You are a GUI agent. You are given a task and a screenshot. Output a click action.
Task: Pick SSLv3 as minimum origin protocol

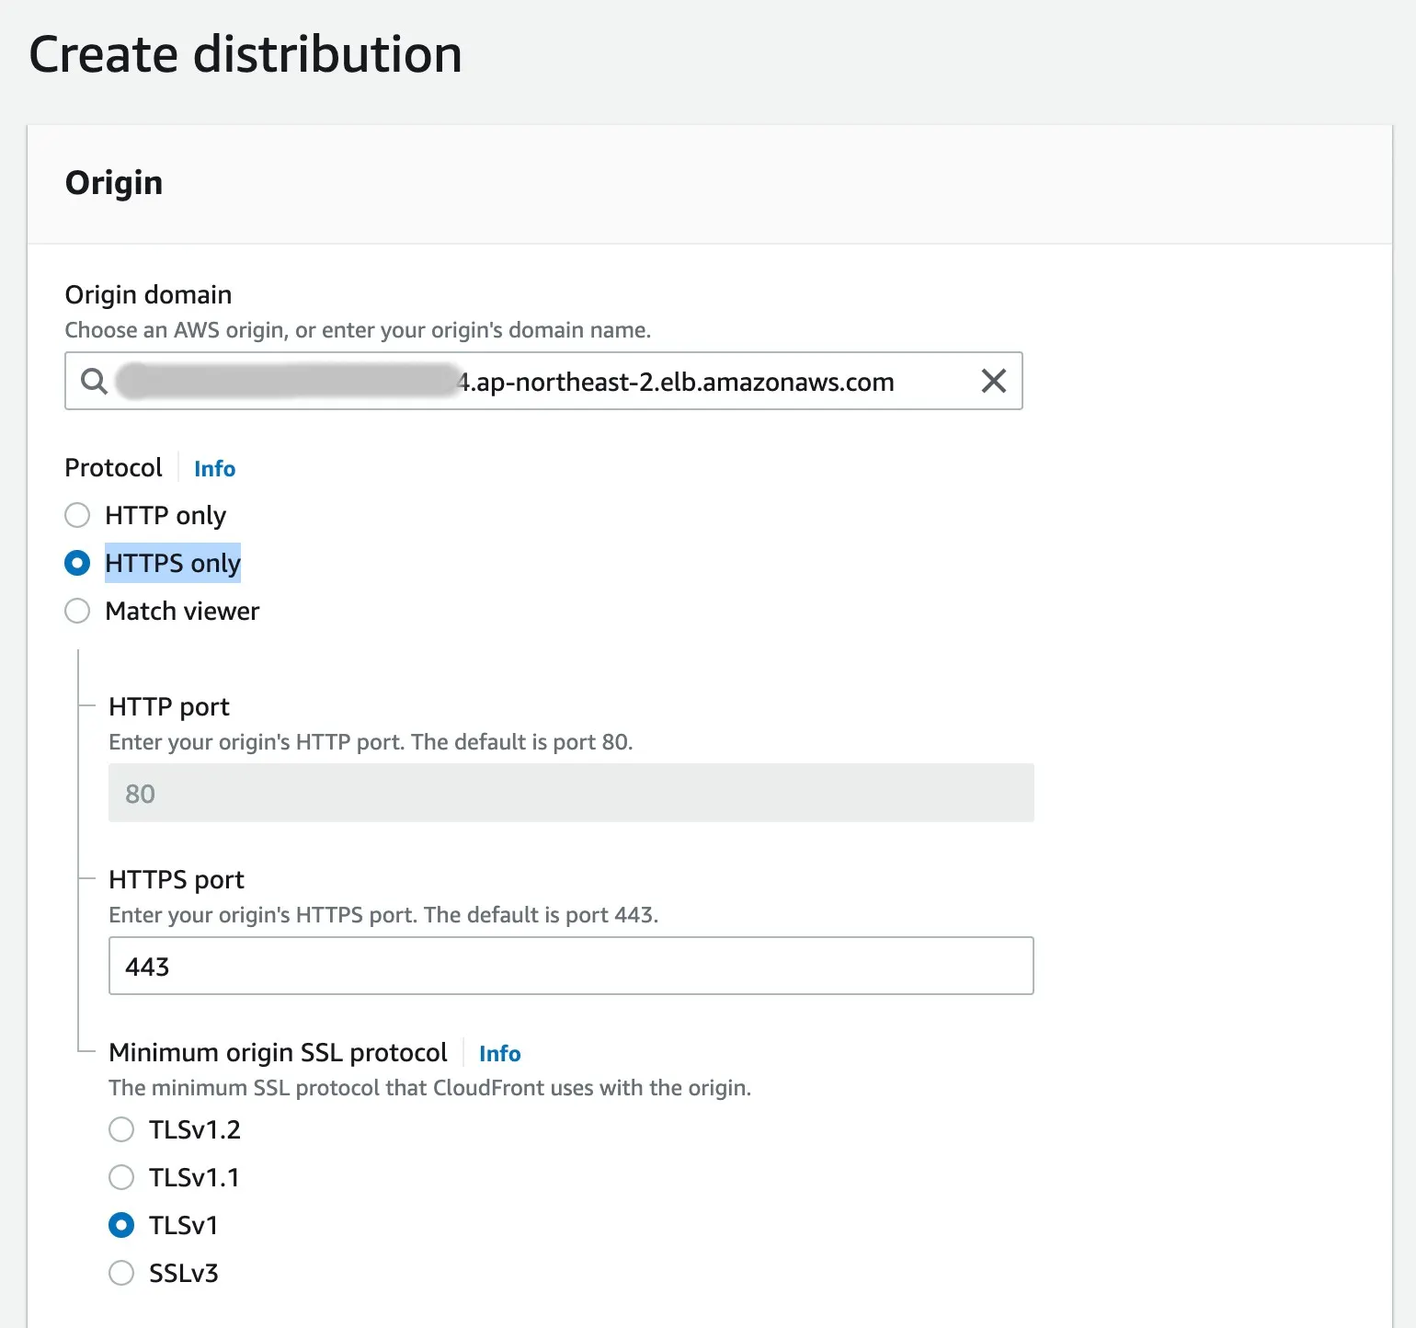[121, 1273]
